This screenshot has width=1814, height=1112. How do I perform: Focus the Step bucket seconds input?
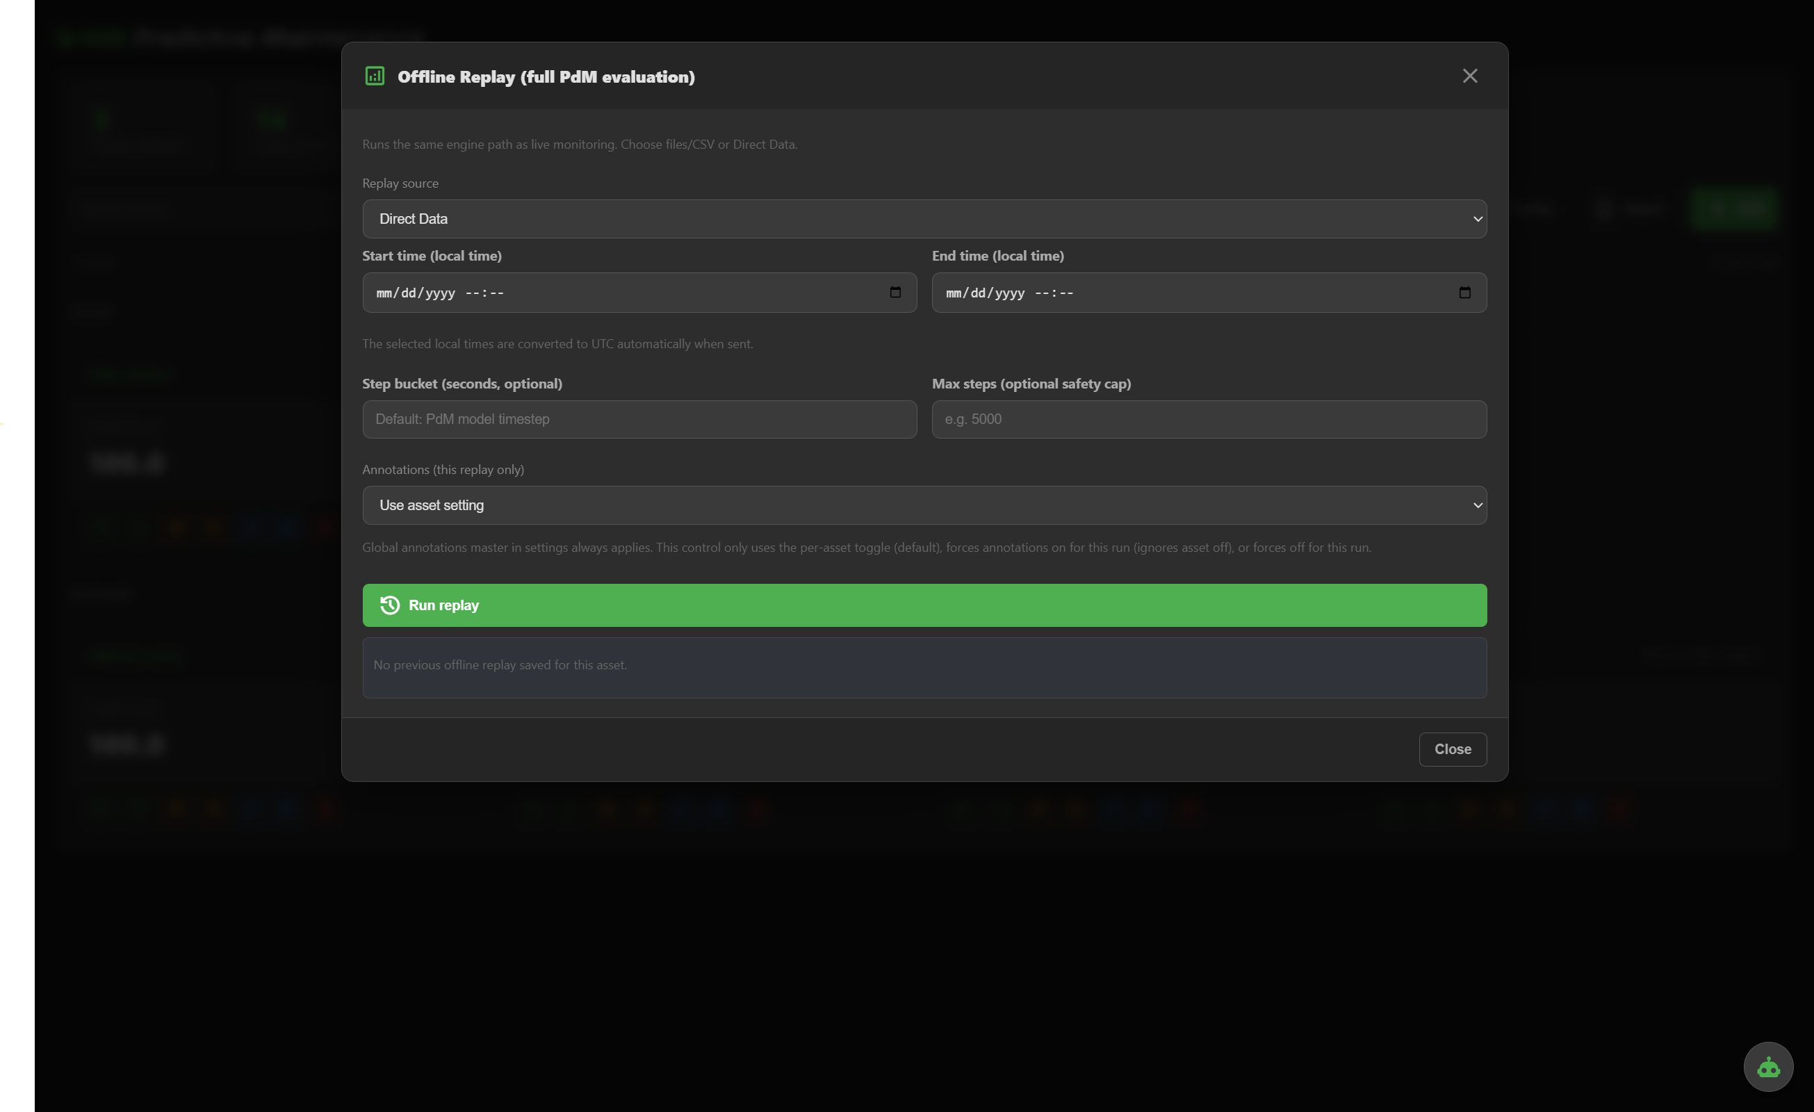[639, 419]
